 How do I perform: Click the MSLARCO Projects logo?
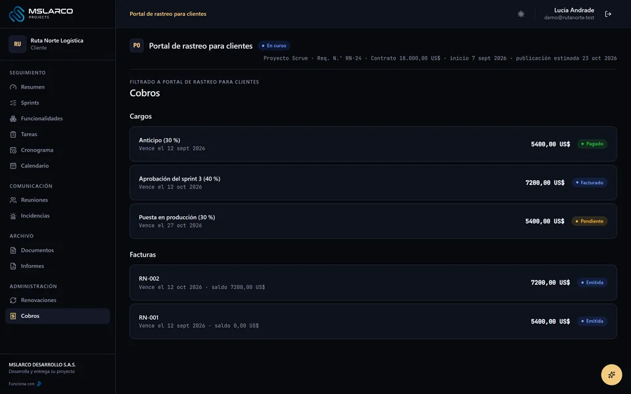point(41,14)
